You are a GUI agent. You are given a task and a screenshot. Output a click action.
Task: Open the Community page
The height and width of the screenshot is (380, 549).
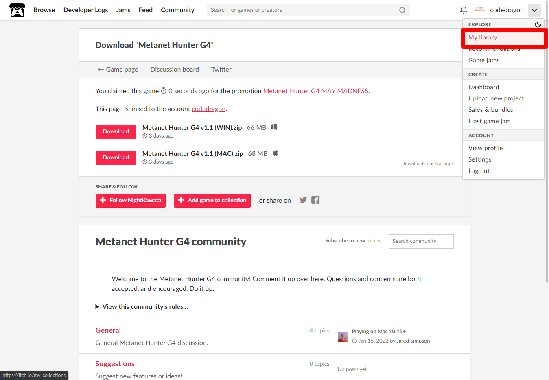[177, 10]
